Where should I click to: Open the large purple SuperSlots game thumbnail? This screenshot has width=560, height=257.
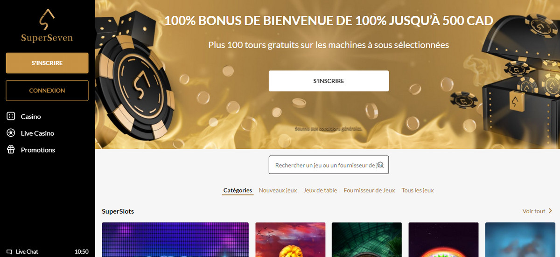click(175, 240)
